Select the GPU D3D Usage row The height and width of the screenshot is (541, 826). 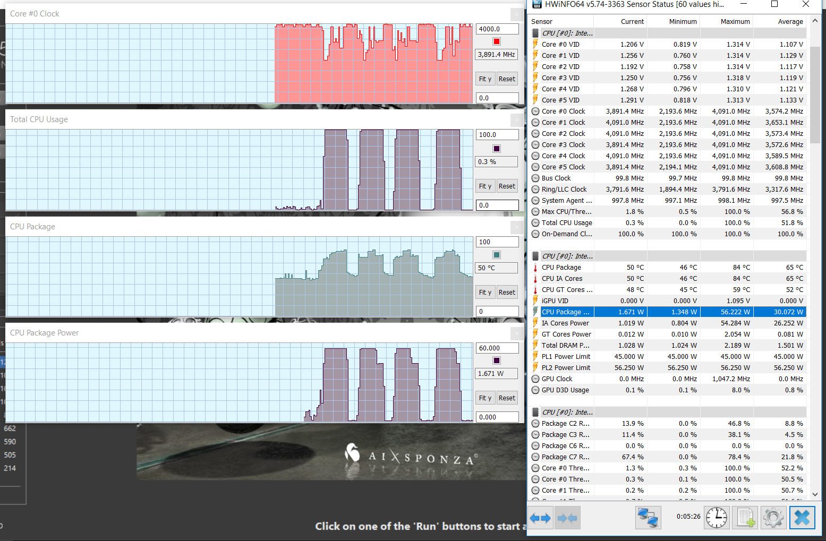(668, 390)
